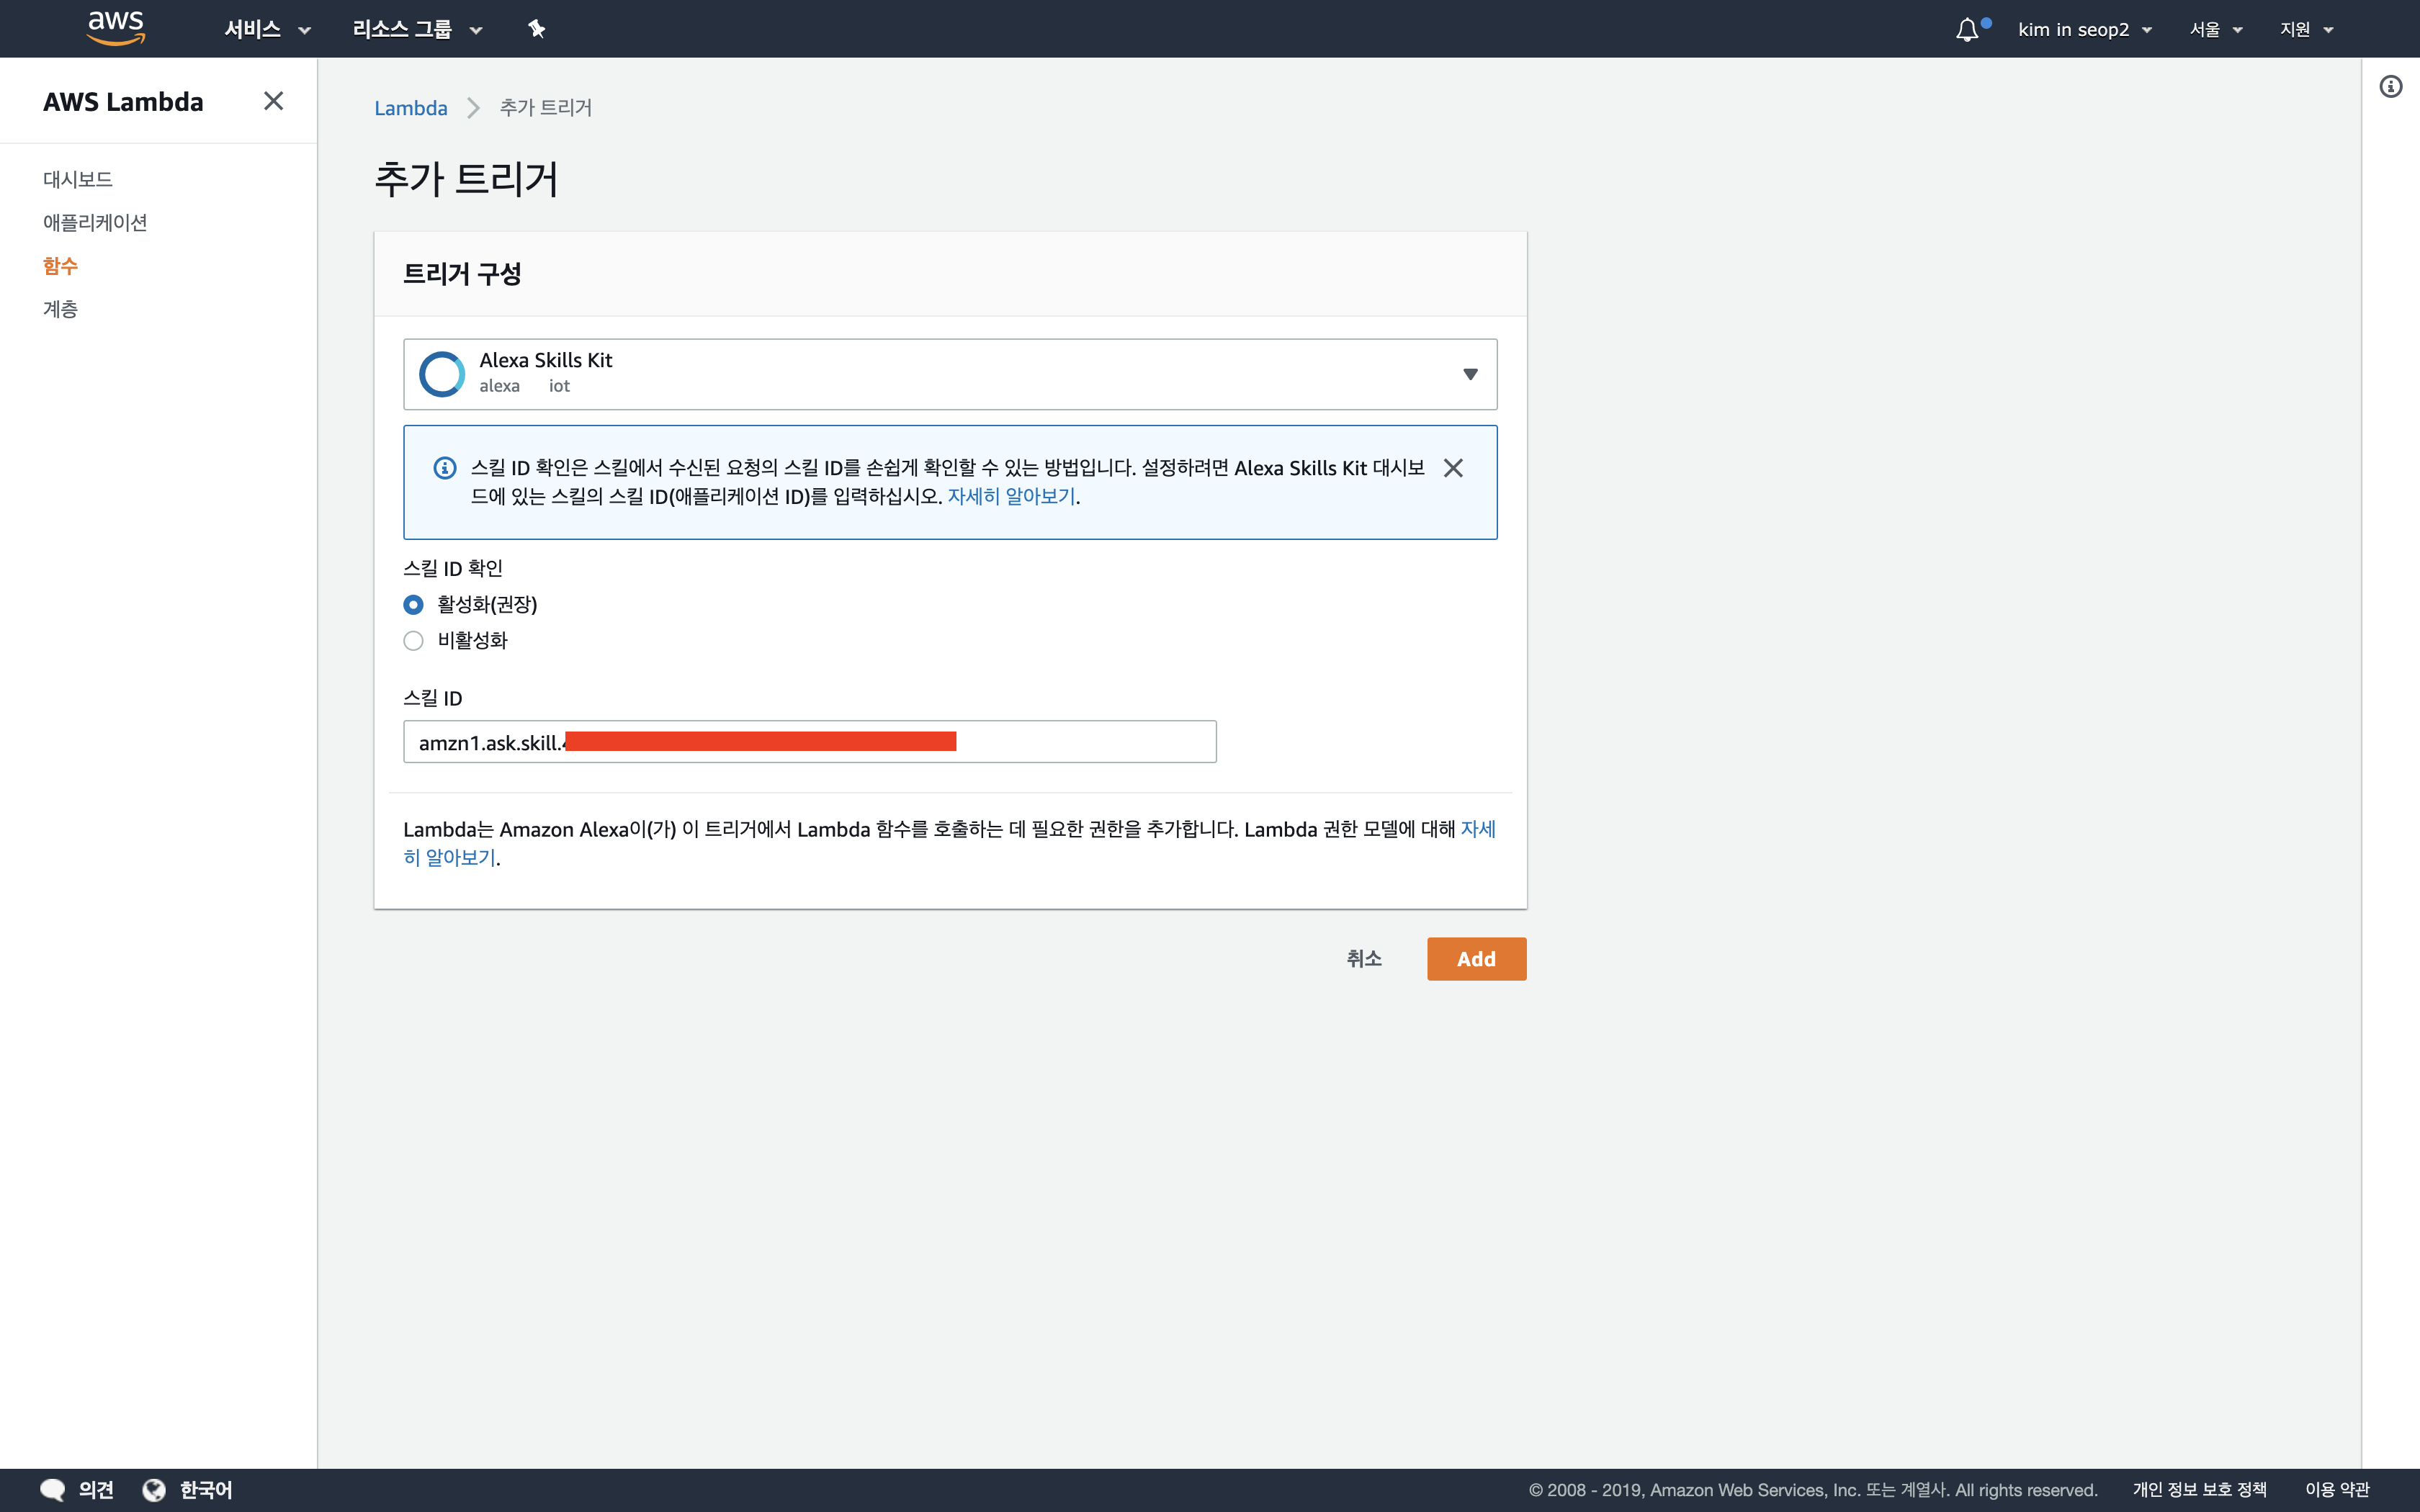The width and height of the screenshot is (2420, 1512).
Task: Click the globe language icon
Action: (x=154, y=1490)
